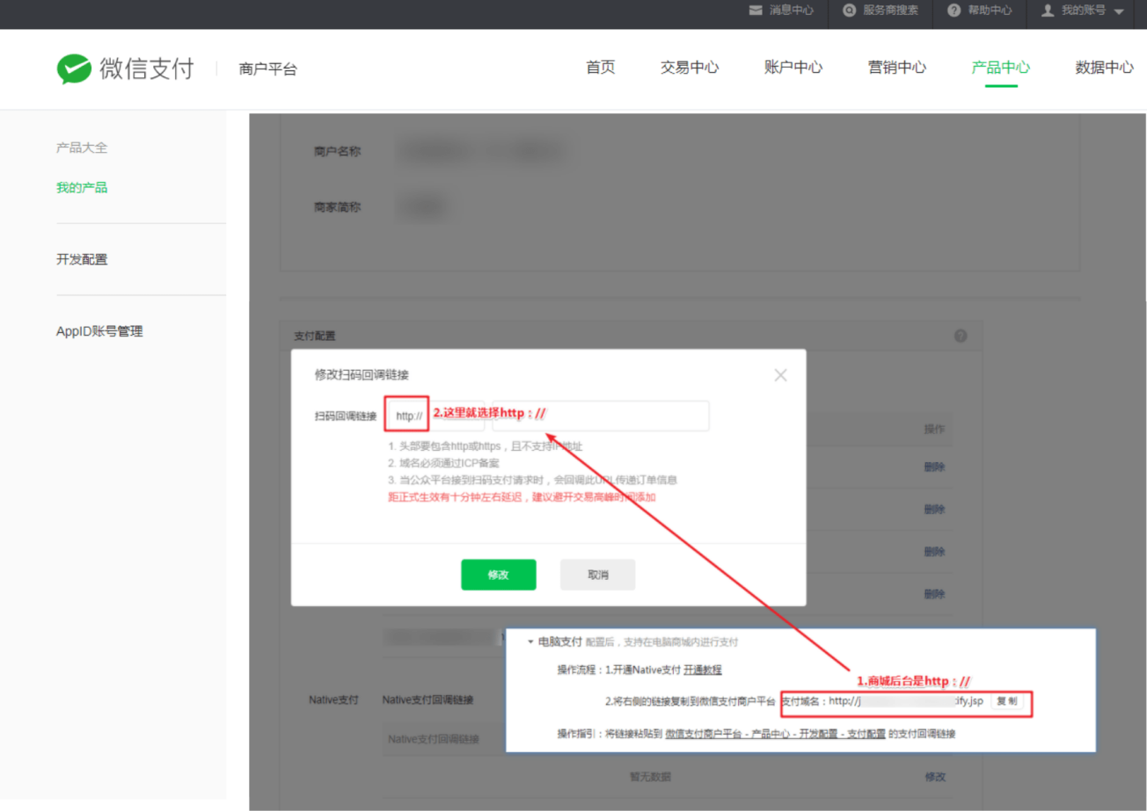This screenshot has height=811, width=1147.
Task: Open the 数据中心 tab
Action: 1105,68
